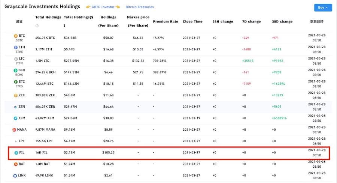The height and width of the screenshot is (183, 337).
Task: Click the XLM coin icon
Action: tap(15, 118)
